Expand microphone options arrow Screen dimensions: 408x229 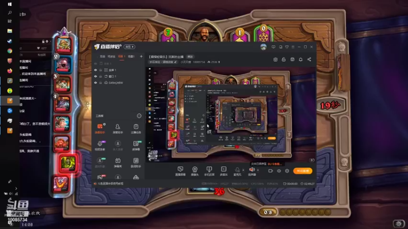tap(243, 170)
